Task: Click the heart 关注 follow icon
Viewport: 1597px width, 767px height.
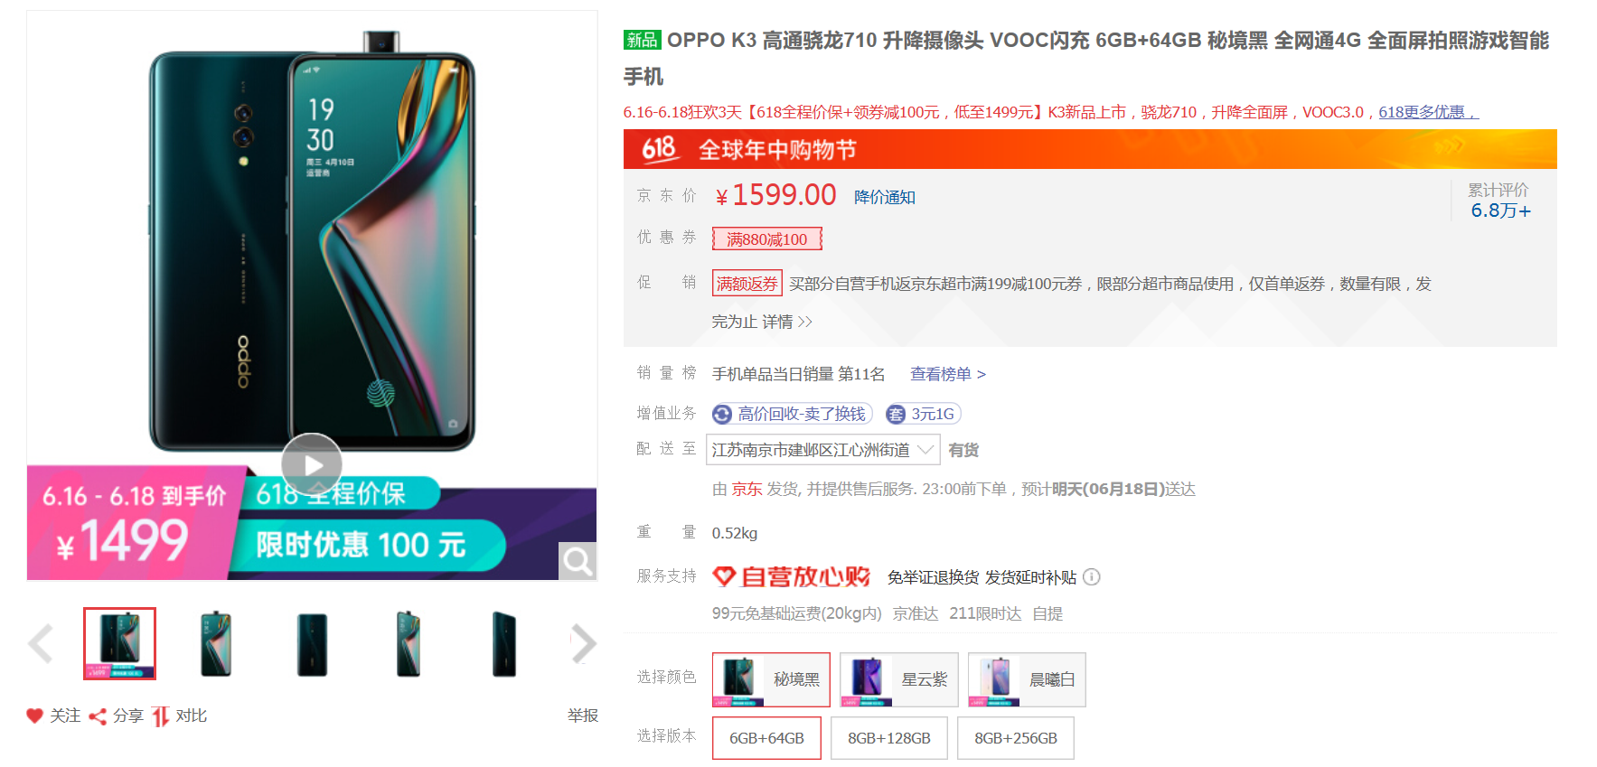Action: click(x=34, y=716)
